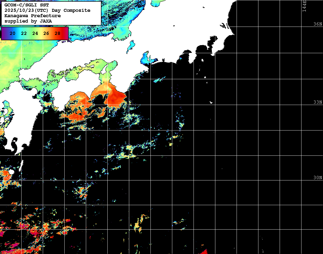
Task: Click the 24 label in the temperature scale
Action: [35, 33]
